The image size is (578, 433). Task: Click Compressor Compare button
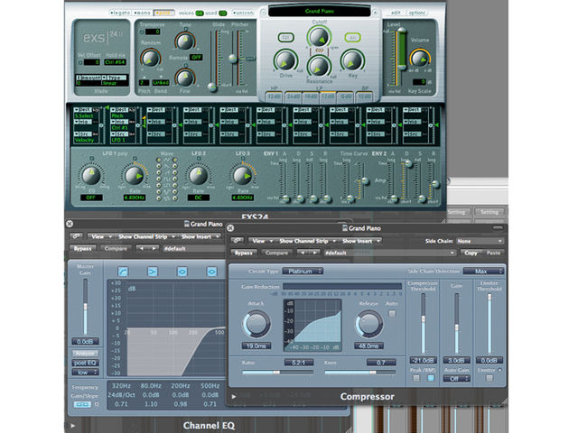click(276, 253)
